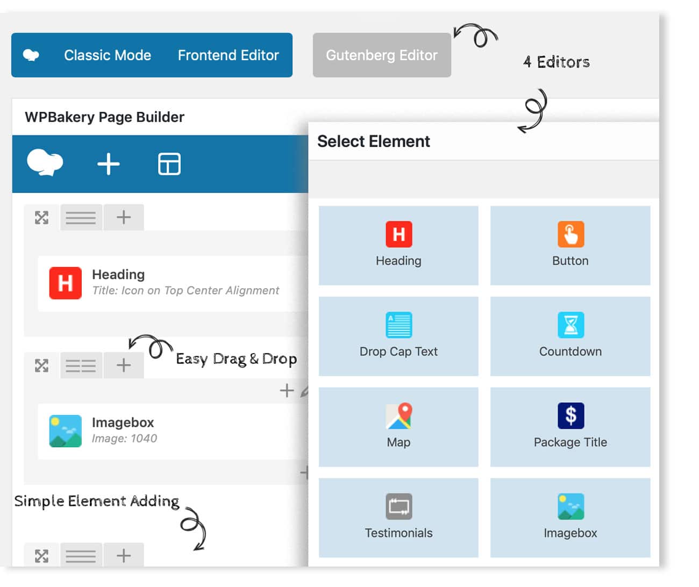Viewport: 699px width, 587px height.
Task: Add element plus above Imagebox block
Action: 287,390
